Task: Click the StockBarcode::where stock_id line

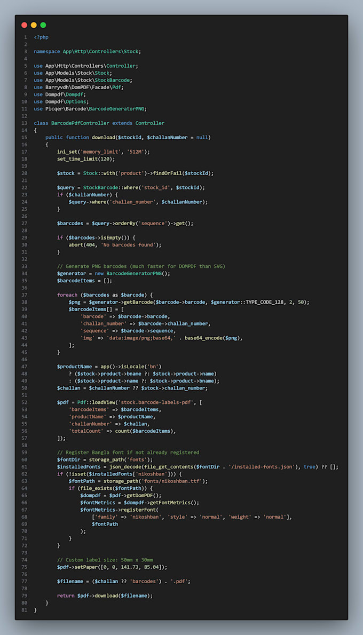Action: pyautogui.click(x=131, y=187)
